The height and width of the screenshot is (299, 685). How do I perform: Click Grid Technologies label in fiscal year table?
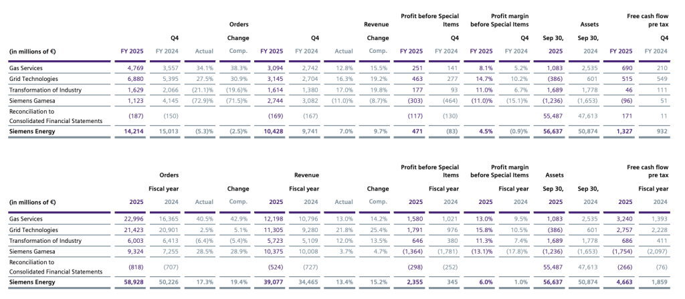click(33, 229)
